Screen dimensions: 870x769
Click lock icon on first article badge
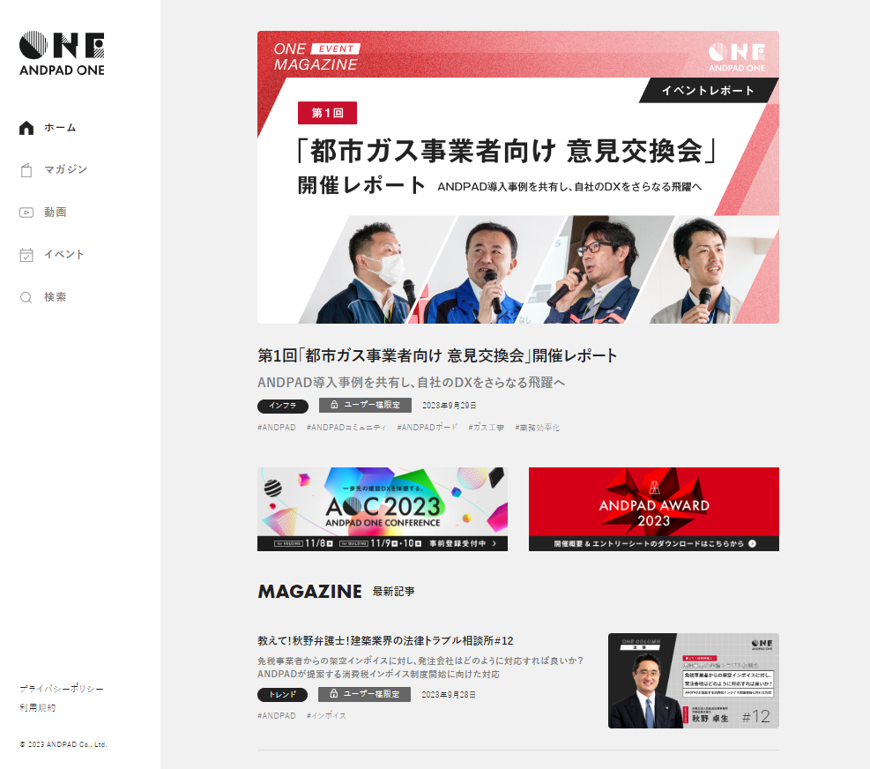tap(334, 405)
